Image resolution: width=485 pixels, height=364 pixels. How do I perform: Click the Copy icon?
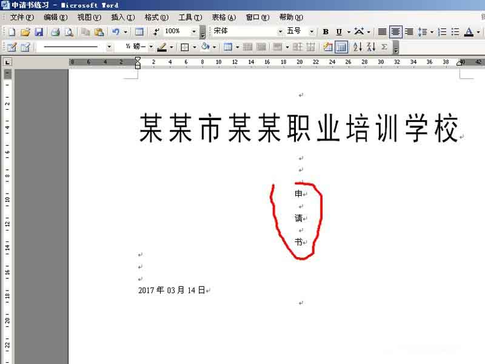tap(85, 32)
